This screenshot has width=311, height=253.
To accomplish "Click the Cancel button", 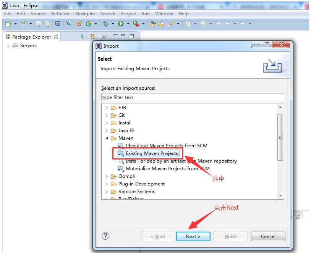I will coord(268,237).
